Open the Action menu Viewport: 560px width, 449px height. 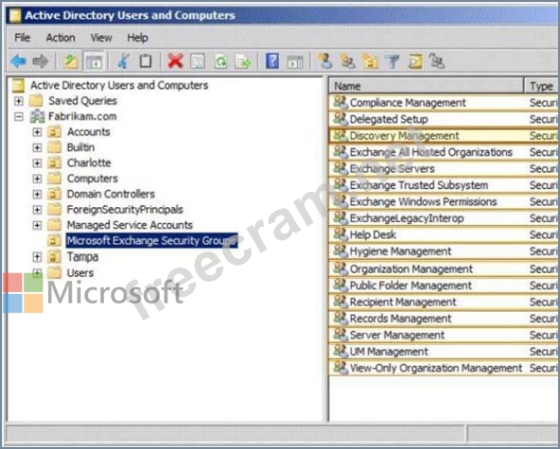click(x=61, y=38)
